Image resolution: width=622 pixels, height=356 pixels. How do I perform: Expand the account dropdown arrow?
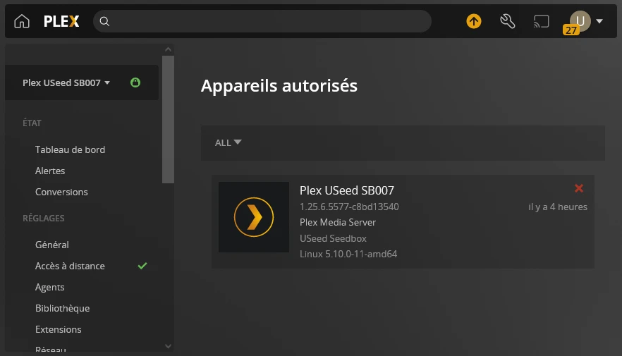coord(599,21)
